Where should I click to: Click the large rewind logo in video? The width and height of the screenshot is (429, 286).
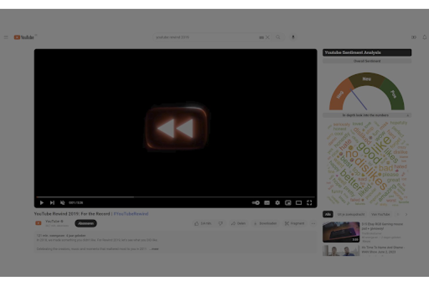[x=176, y=128]
